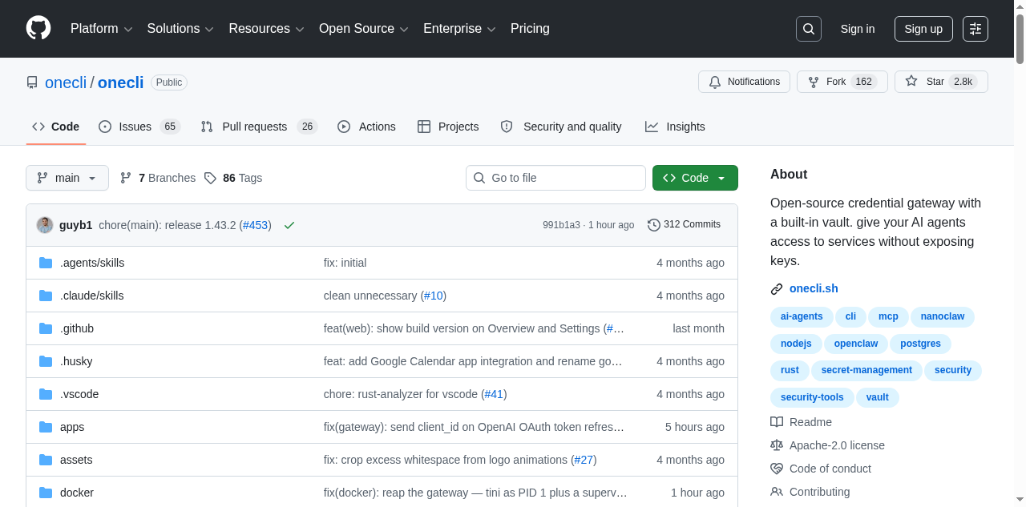Image resolution: width=1026 pixels, height=507 pixels.
Task: Click the Readme book icon
Action: click(x=777, y=422)
